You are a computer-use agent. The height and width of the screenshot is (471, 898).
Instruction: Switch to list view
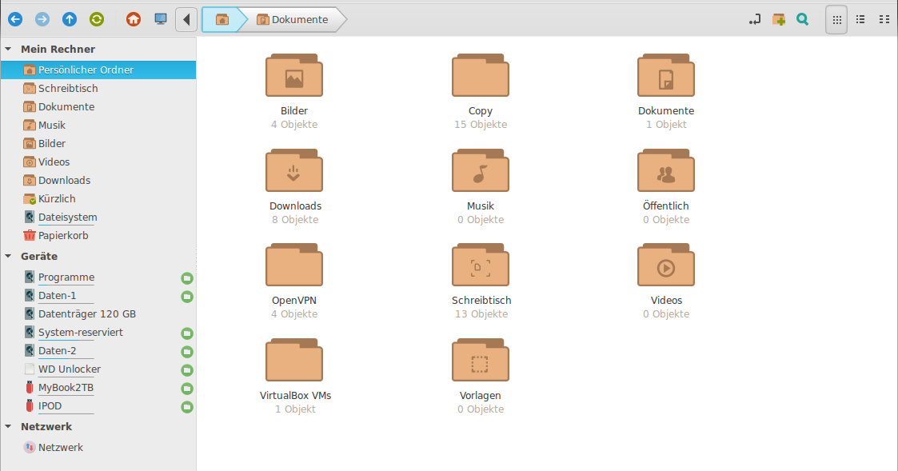coord(860,19)
